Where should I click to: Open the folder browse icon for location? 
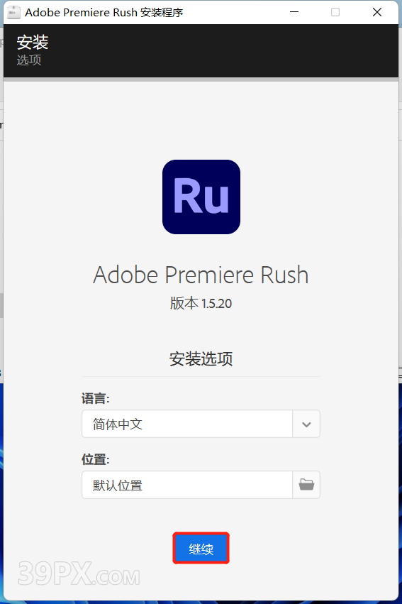click(x=306, y=485)
